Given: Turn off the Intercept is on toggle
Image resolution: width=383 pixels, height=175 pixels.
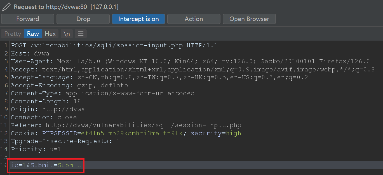Looking at the screenshot, I should (138, 19).
